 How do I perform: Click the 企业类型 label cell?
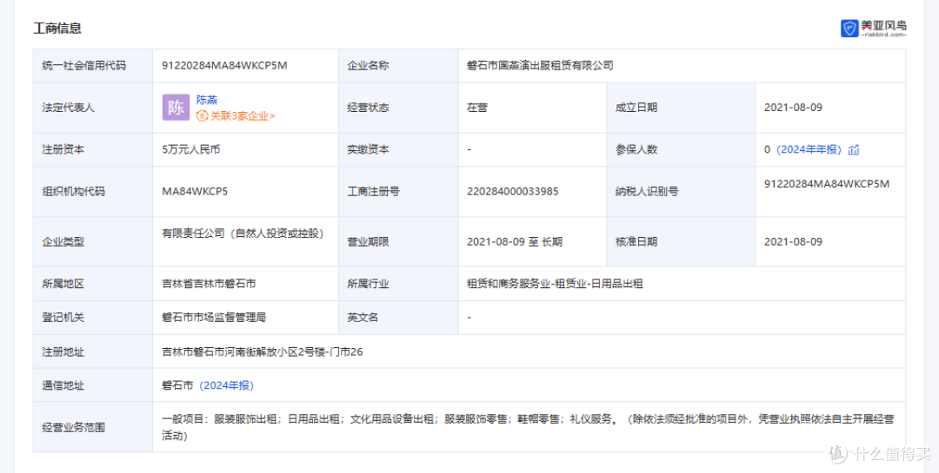pos(93,241)
